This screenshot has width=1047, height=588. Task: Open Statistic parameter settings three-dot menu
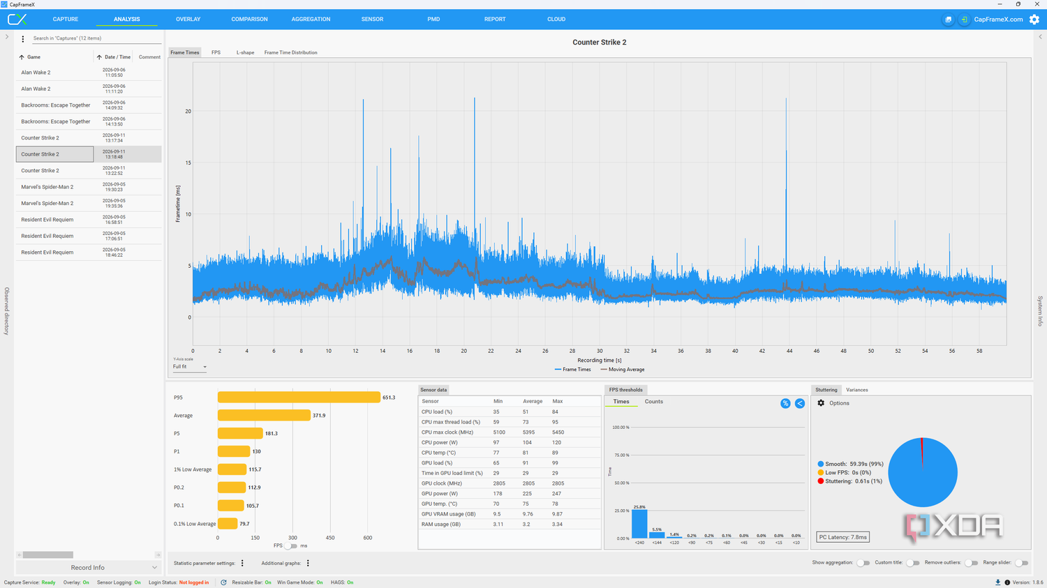tap(242, 563)
